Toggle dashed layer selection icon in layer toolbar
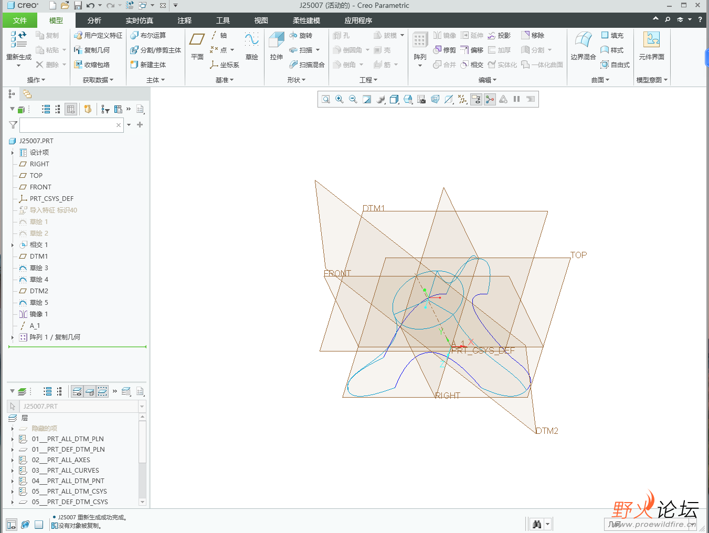Image resolution: width=709 pixels, height=533 pixels. [102, 391]
